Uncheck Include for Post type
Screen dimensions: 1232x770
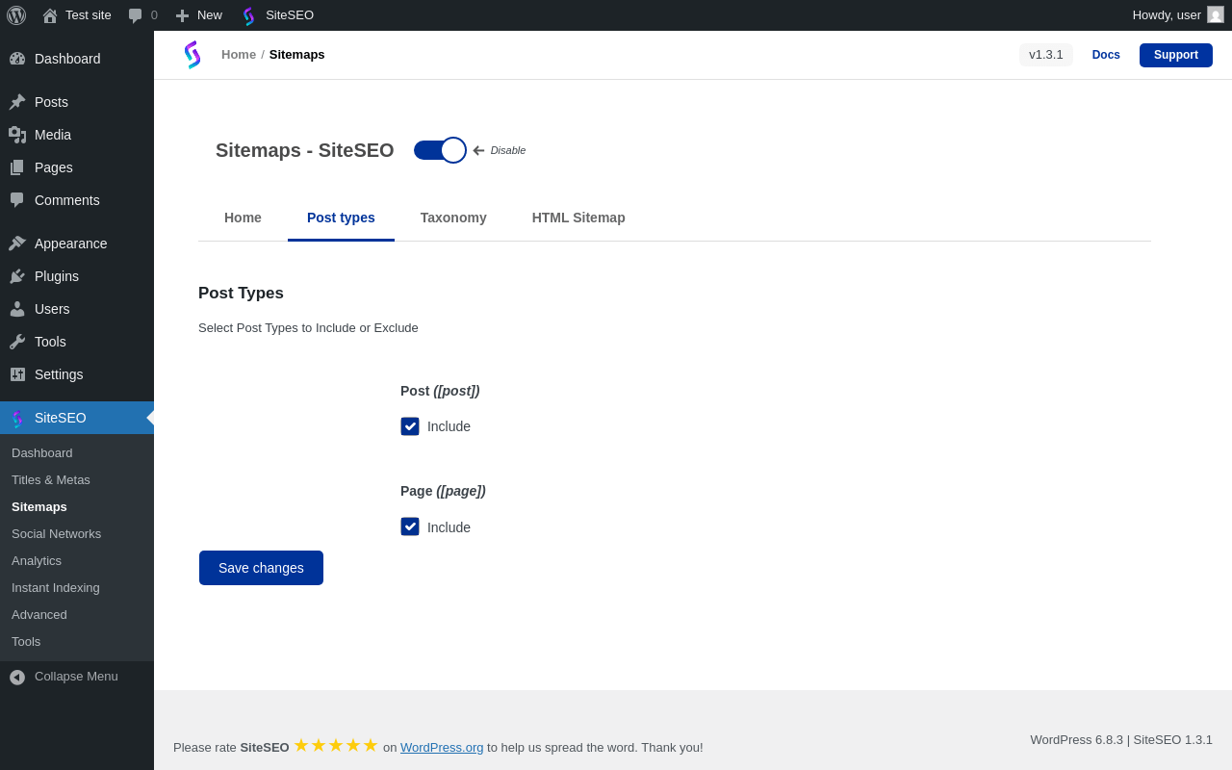pyautogui.click(x=410, y=426)
